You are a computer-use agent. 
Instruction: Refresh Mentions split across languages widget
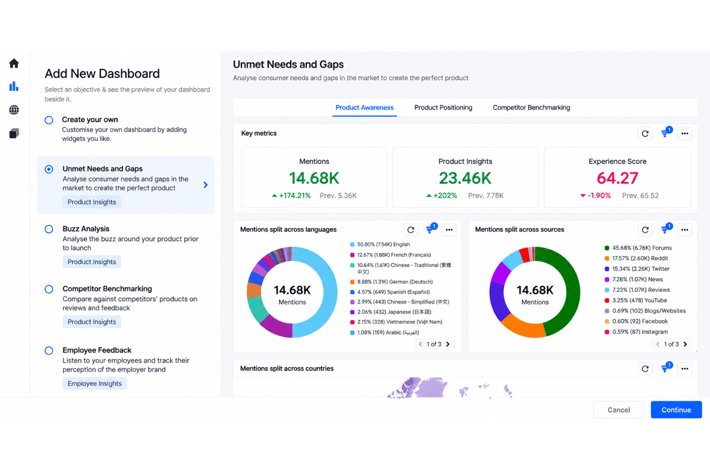(x=411, y=230)
